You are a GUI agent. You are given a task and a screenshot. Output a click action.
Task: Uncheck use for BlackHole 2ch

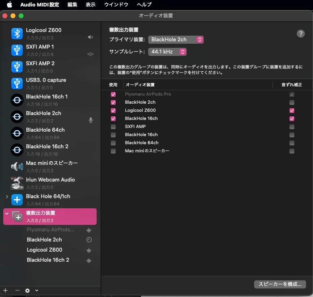[x=113, y=103]
